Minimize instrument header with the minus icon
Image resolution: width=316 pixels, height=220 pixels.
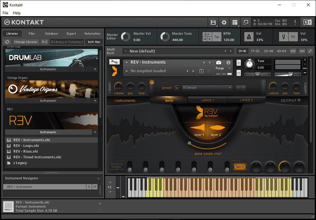[305, 64]
